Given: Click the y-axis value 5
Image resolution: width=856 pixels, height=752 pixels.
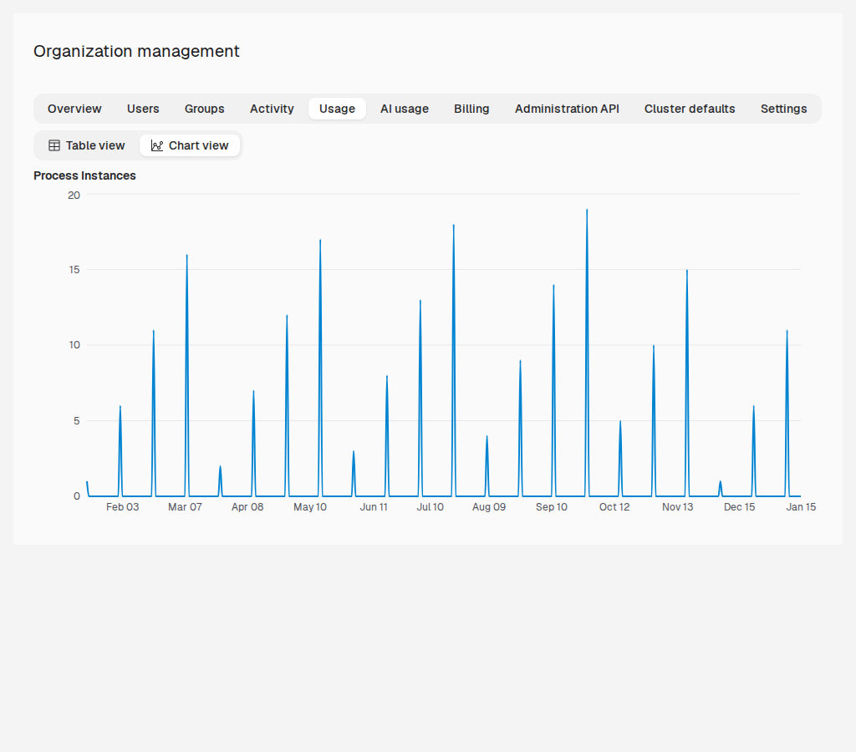Looking at the screenshot, I should [76, 421].
